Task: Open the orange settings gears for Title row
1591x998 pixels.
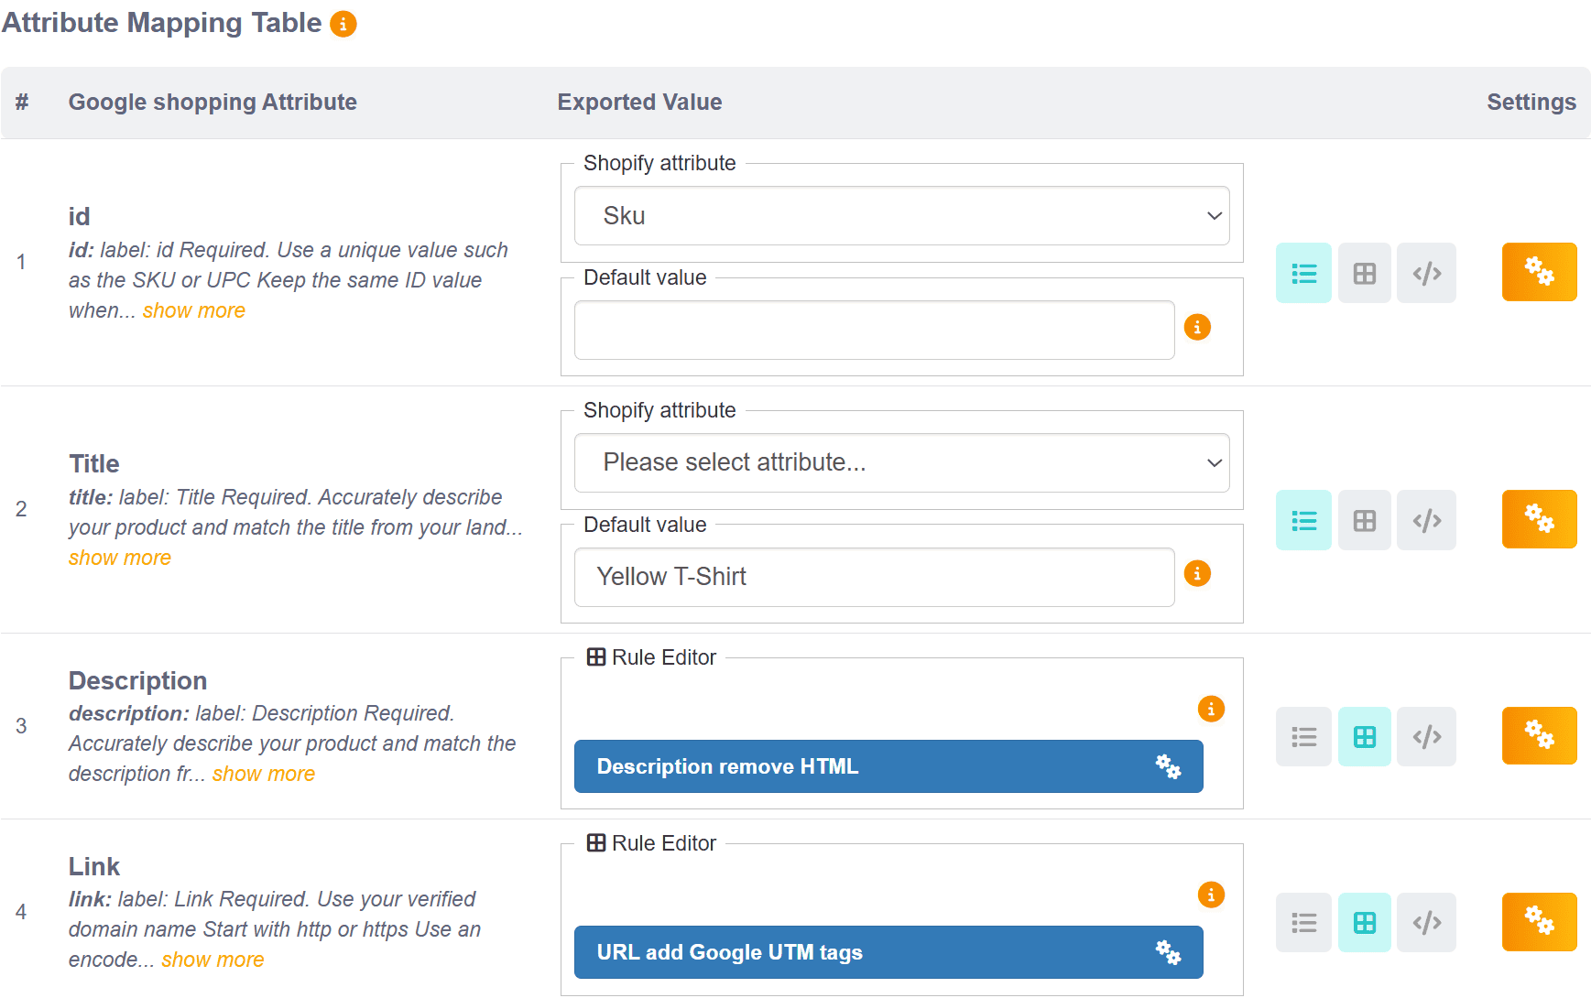Action: click(x=1538, y=519)
